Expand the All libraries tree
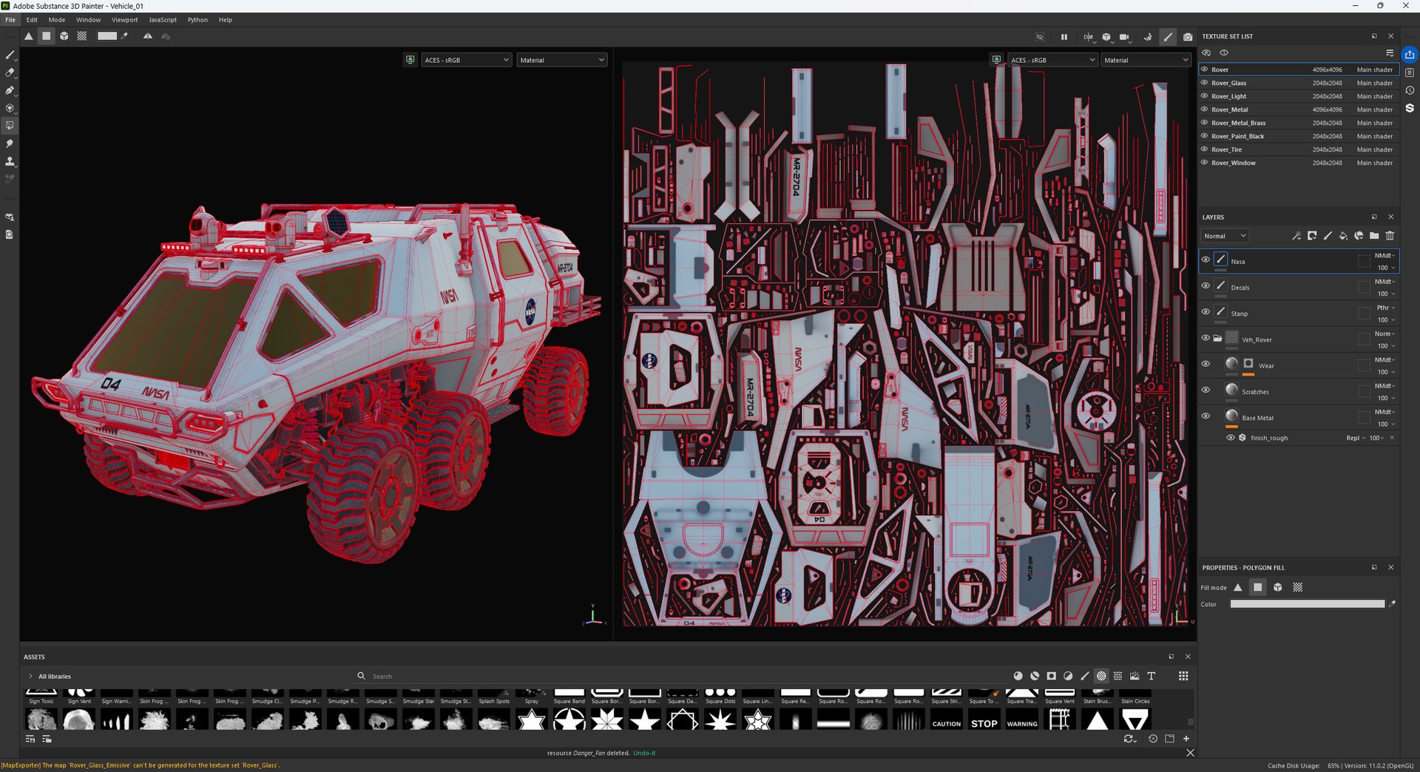This screenshot has width=1420, height=772. pos(30,676)
